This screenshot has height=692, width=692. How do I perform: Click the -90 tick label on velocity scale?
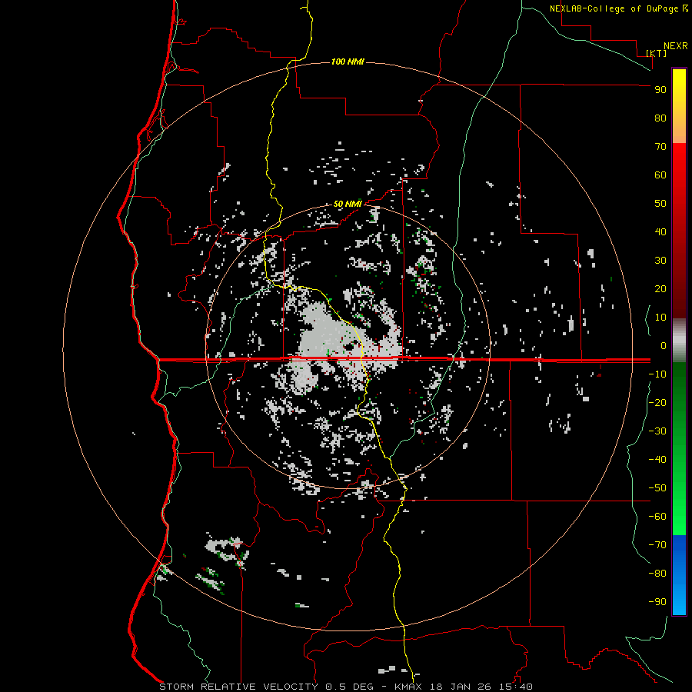tap(657, 602)
